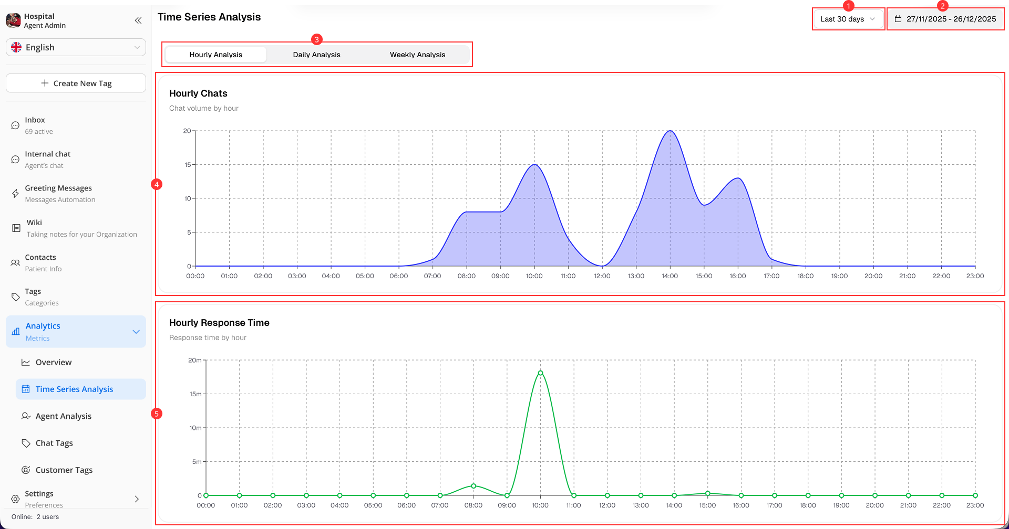Collapse the sidebar with the double-chevron
1009x529 pixels.
pos(138,20)
